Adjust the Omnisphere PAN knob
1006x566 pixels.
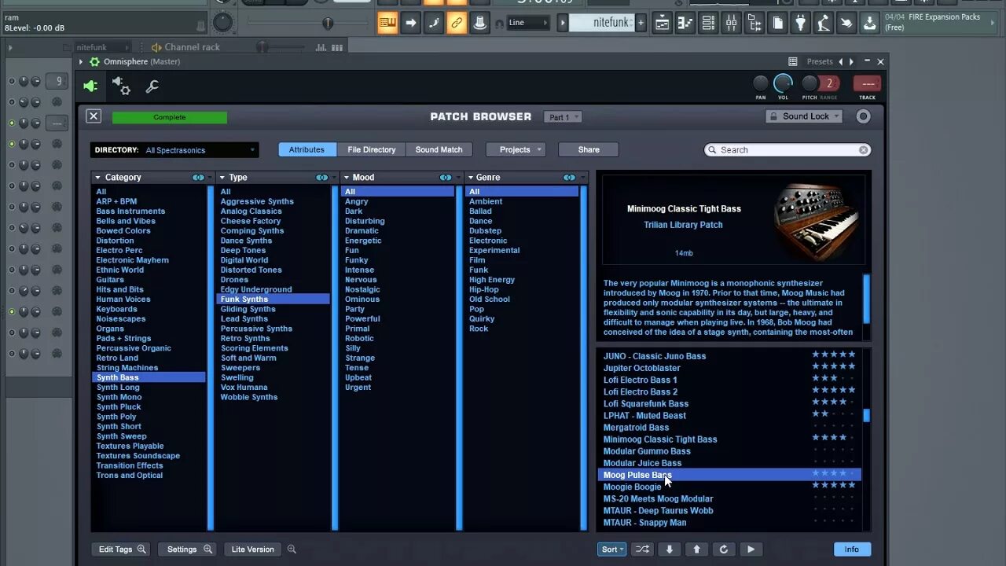[760, 83]
